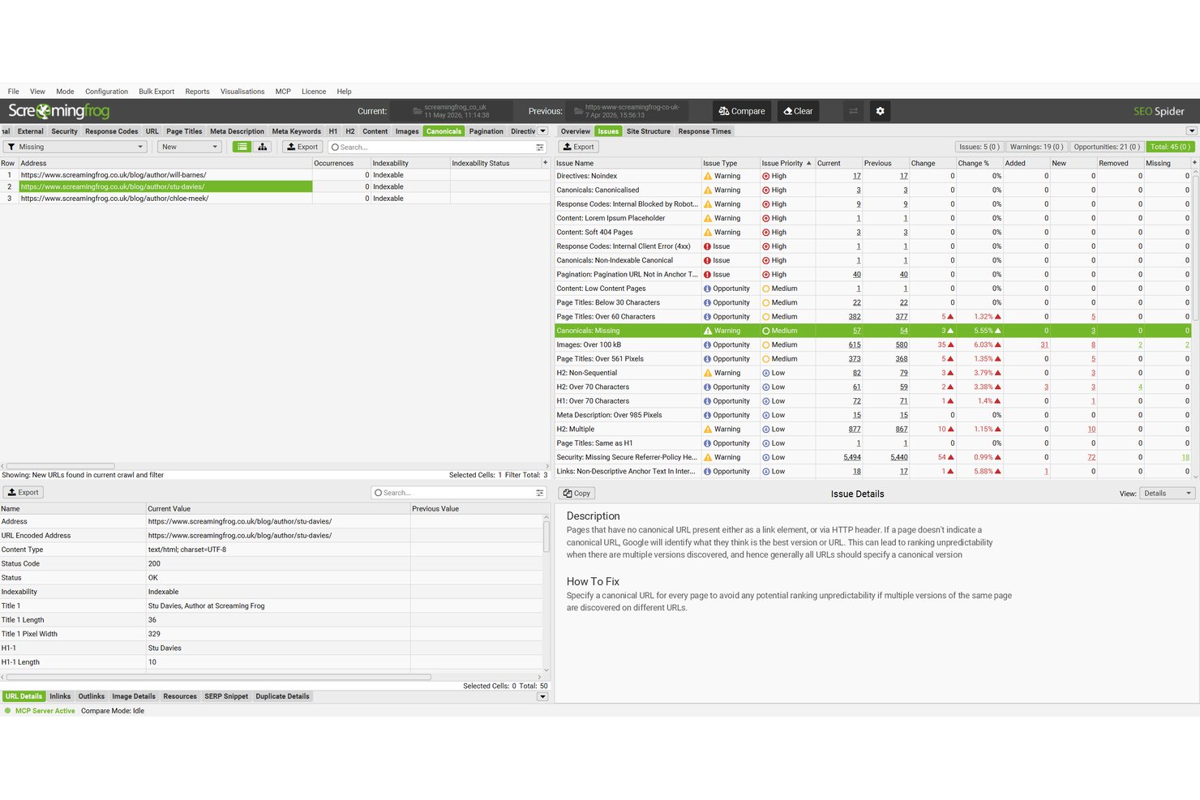
Task: Add column with plus icon in left table
Action: 545,163
